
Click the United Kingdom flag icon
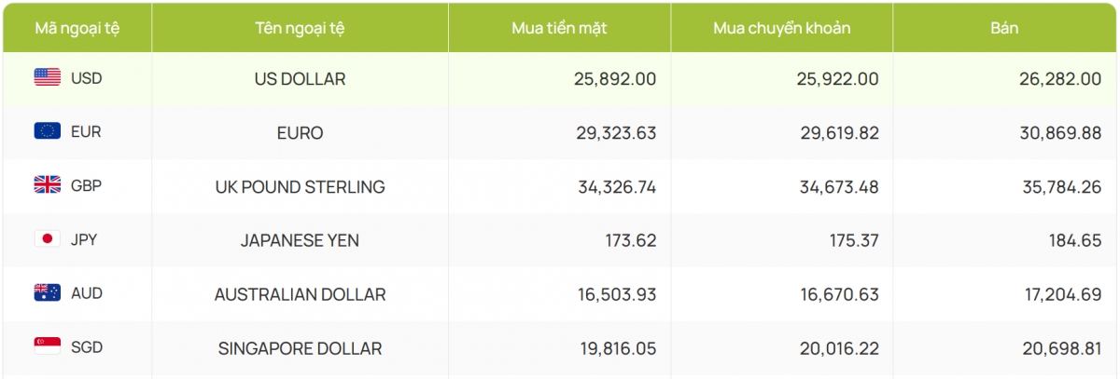pyautogui.click(x=48, y=185)
